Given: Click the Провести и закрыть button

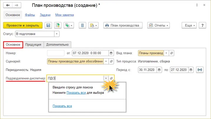Looking at the screenshot, I should pyautogui.click(x=23, y=25).
